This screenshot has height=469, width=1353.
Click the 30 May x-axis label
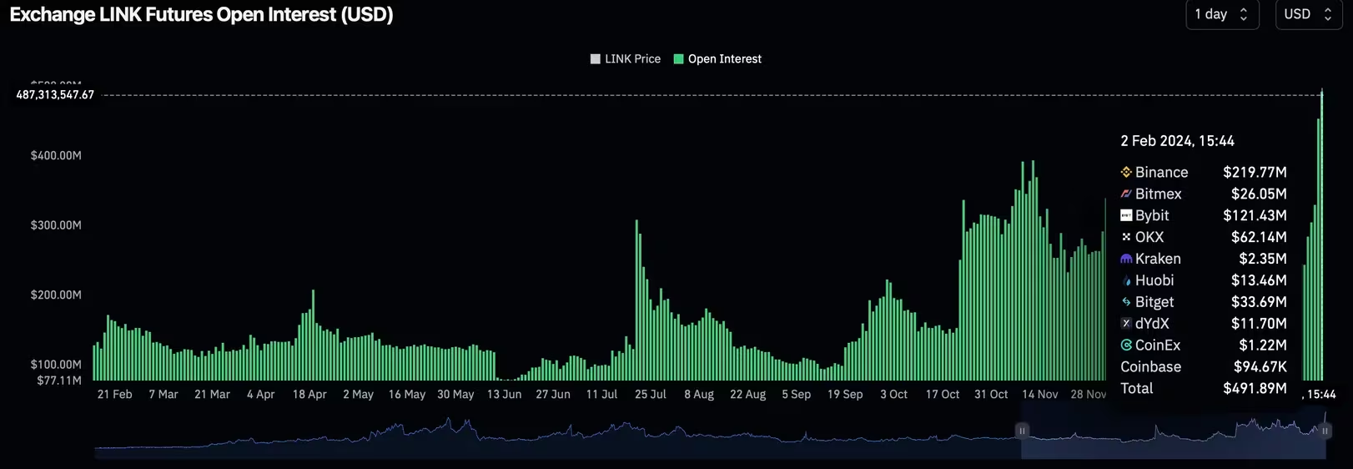tap(455, 395)
